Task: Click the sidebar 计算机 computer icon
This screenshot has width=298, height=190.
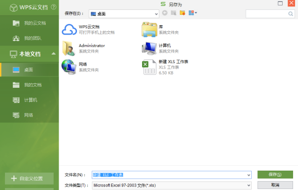Action: pyautogui.click(x=16, y=100)
